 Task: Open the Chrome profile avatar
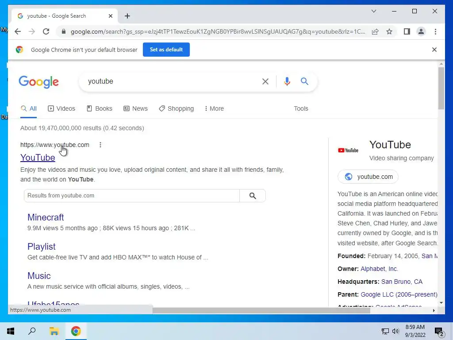click(x=421, y=31)
